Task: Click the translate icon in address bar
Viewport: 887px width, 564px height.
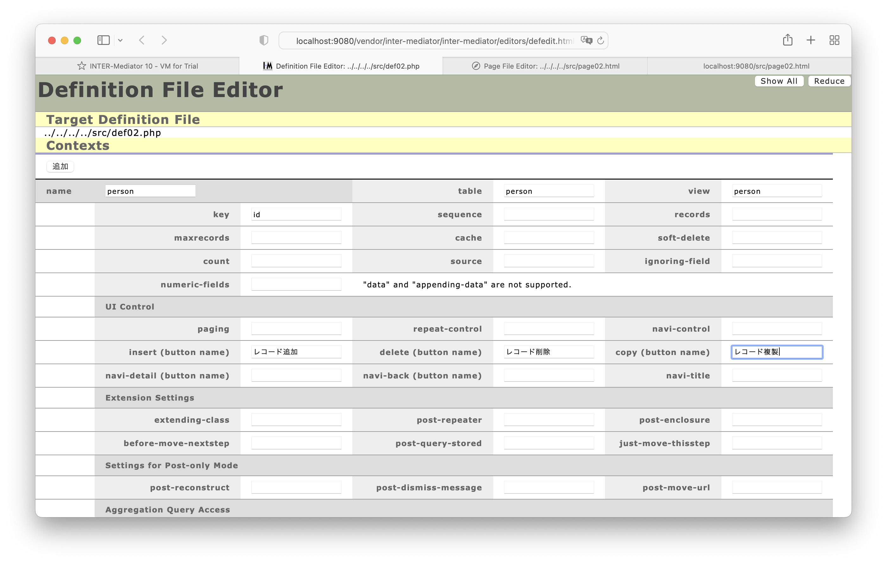Action: pyautogui.click(x=586, y=40)
